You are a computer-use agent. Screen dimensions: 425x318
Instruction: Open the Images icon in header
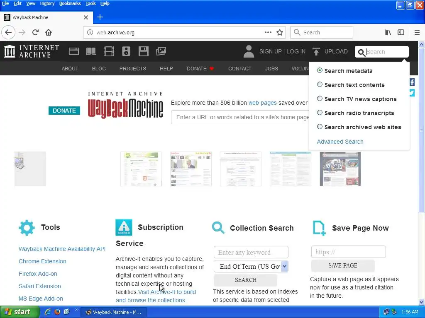161,51
